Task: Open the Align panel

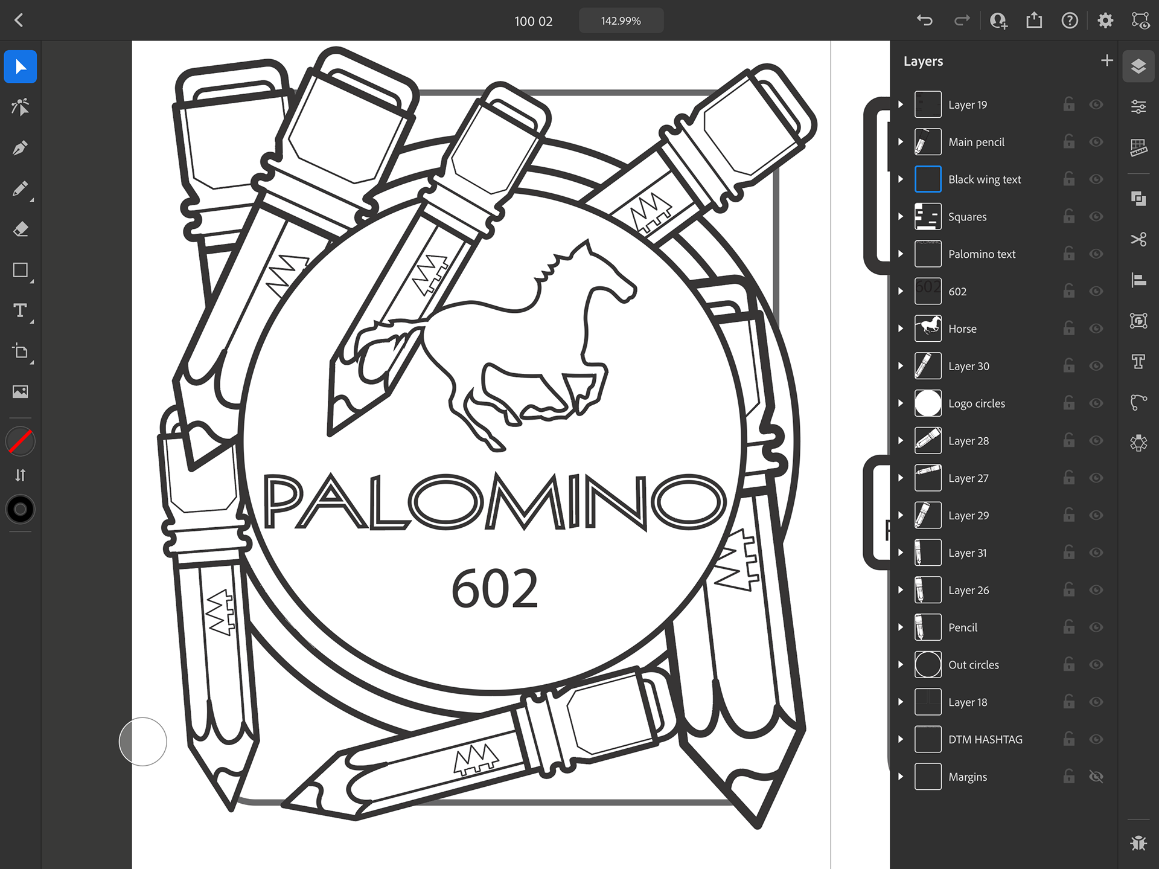Action: [x=1138, y=280]
